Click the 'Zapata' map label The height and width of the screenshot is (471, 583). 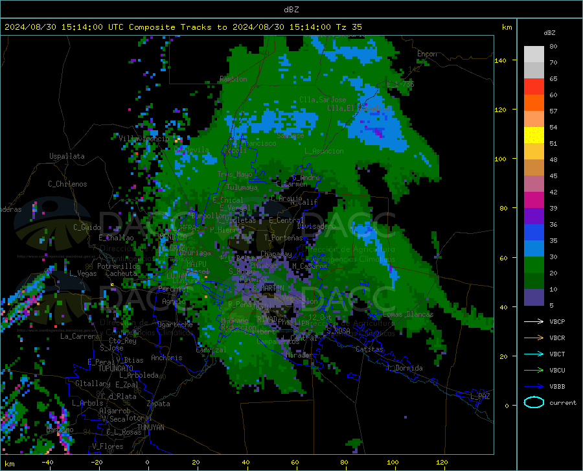(x=159, y=404)
